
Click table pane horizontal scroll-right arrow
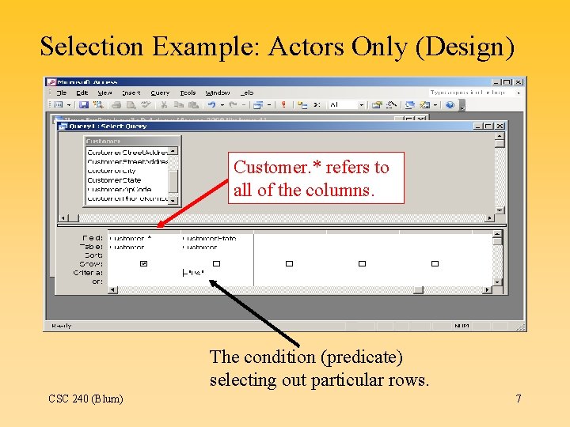tap(490, 218)
